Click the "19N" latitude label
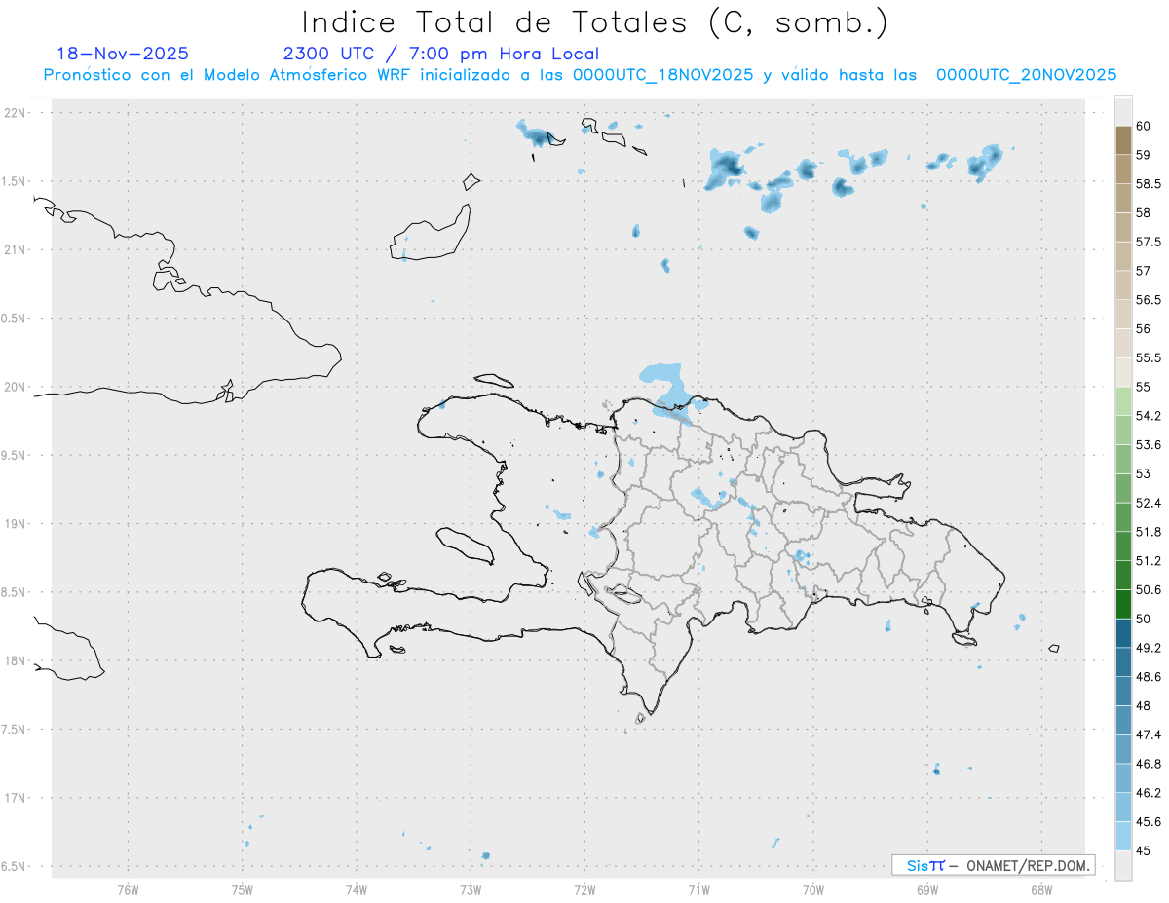Viewport: 1169px width, 903px height. (17, 524)
